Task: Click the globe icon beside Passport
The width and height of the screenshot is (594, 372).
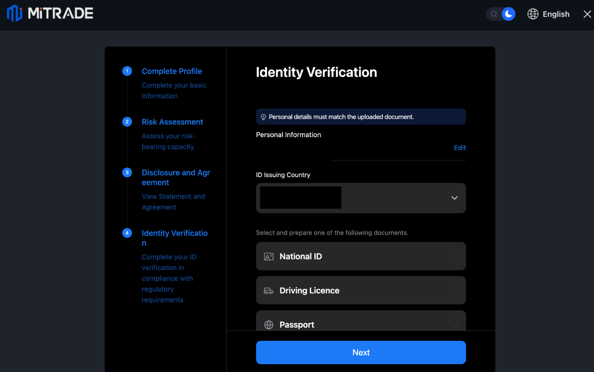Action: 269,324
